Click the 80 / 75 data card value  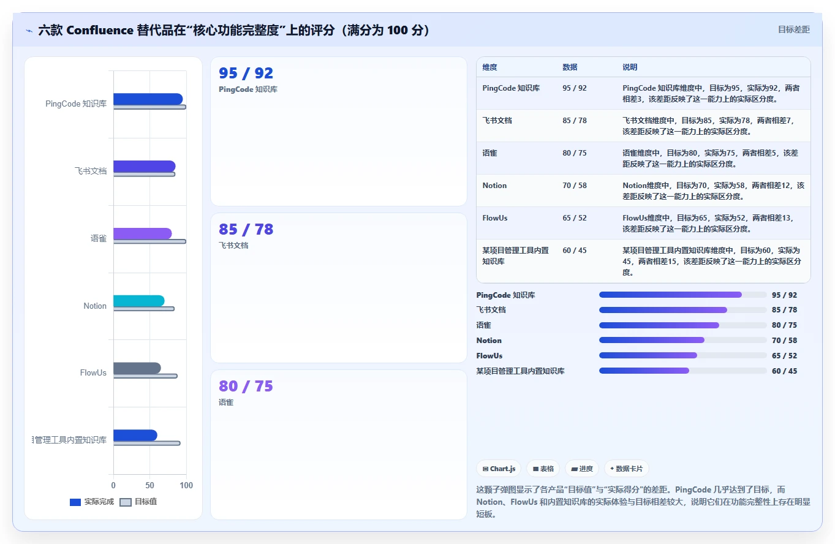click(246, 387)
